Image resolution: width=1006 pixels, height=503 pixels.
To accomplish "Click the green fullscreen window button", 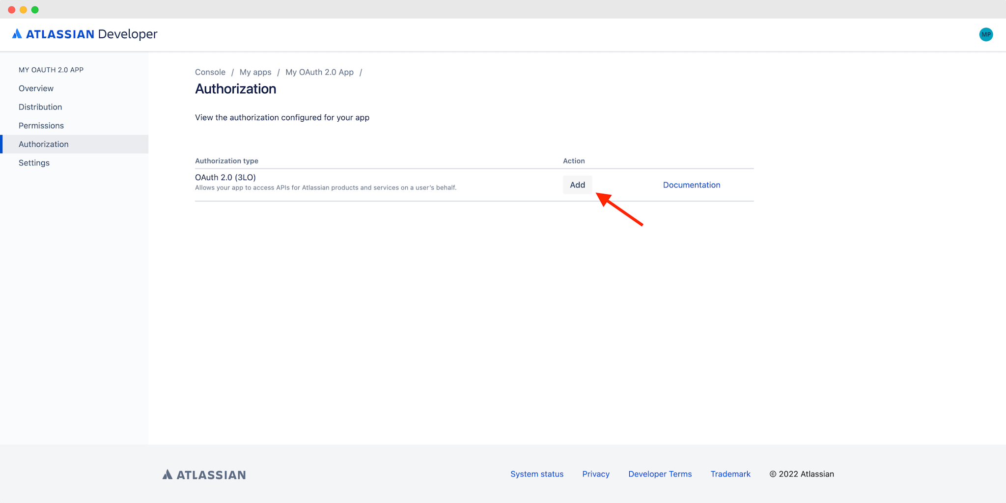I will [x=35, y=10].
